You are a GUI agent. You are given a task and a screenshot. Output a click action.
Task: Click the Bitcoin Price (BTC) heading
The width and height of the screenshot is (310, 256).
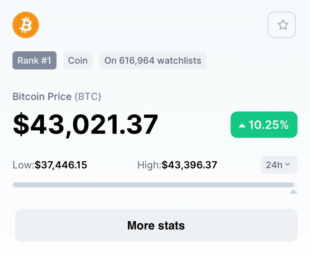(x=57, y=97)
